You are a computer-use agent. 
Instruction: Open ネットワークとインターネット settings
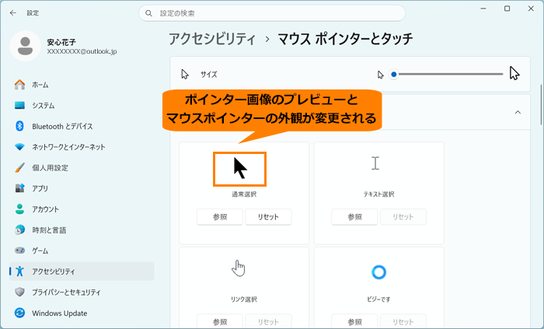[82, 147]
